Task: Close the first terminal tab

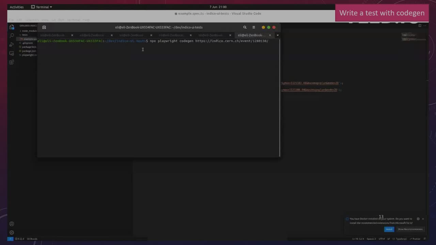Action: (72, 35)
